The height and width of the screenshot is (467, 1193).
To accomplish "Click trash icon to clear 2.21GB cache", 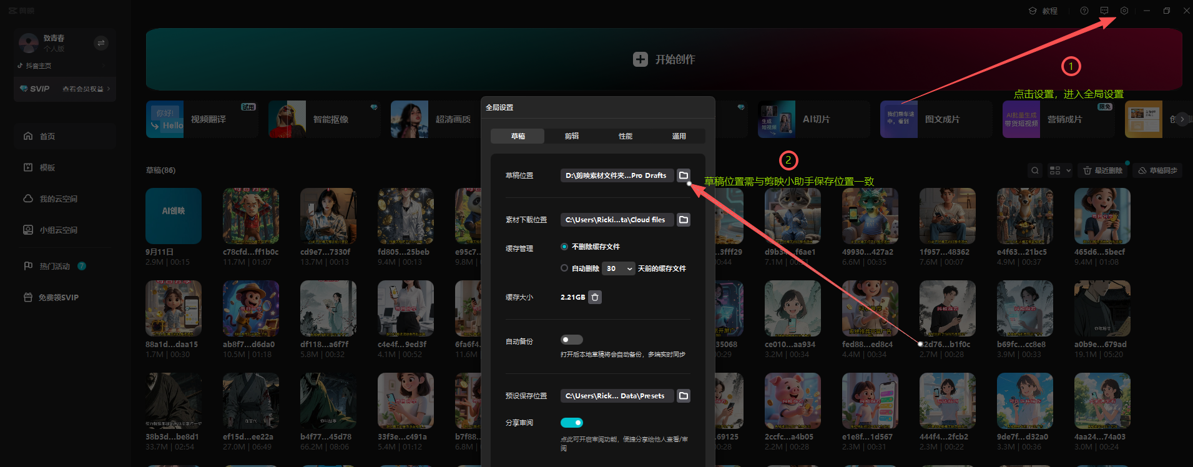I will (595, 297).
